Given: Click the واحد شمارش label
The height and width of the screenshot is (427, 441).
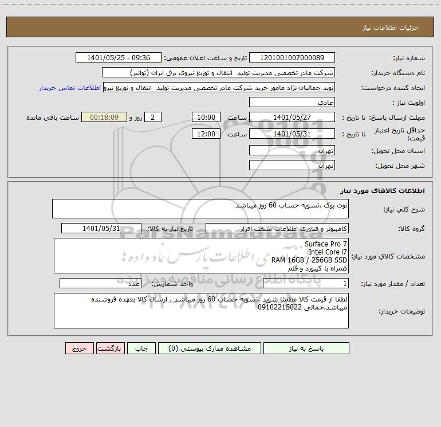Looking at the screenshot, I should [x=172, y=284].
